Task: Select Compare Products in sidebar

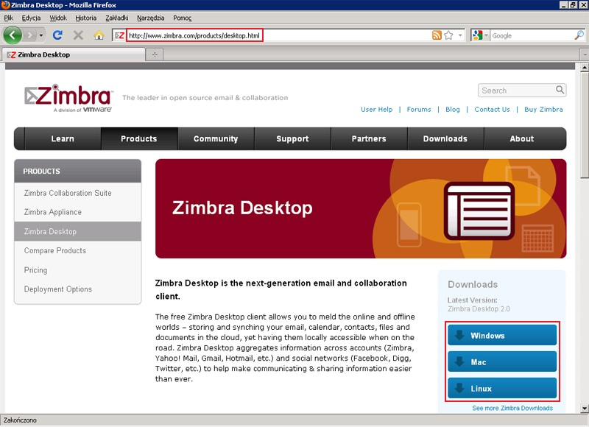Action: [78, 250]
